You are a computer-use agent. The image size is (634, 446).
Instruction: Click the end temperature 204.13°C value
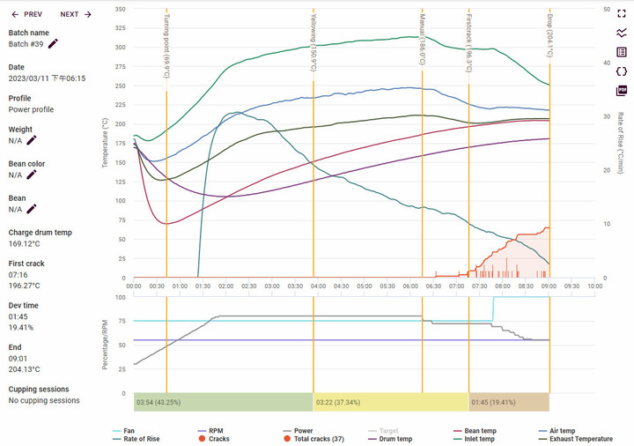click(x=25, y=369)
